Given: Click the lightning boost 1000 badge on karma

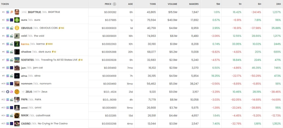Looking at the screenshot, I should click(49, 44).
